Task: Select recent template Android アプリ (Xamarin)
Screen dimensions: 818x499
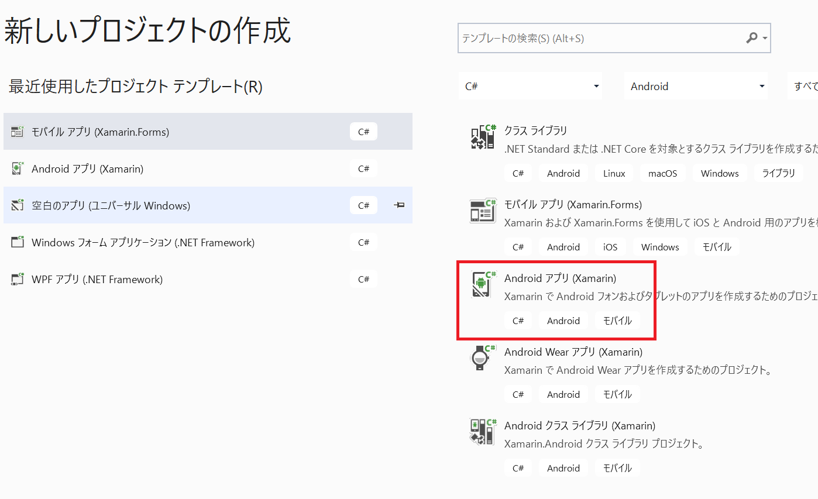Action: click(x=208, y=168)
